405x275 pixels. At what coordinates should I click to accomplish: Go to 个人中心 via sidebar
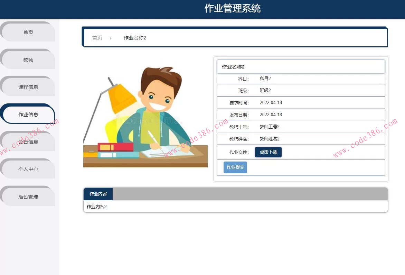pyautogui.click(x=28, y=169)
